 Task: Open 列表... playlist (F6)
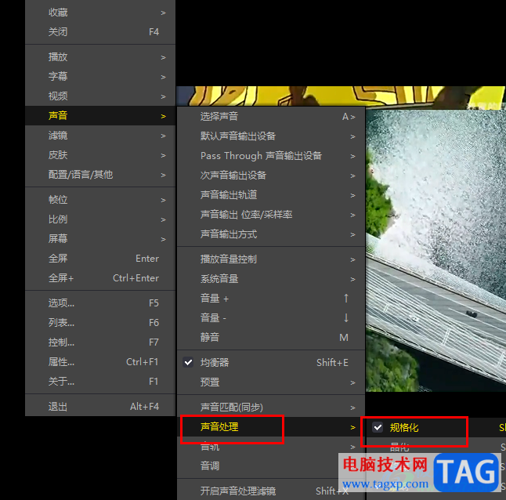tap(100, 323)
